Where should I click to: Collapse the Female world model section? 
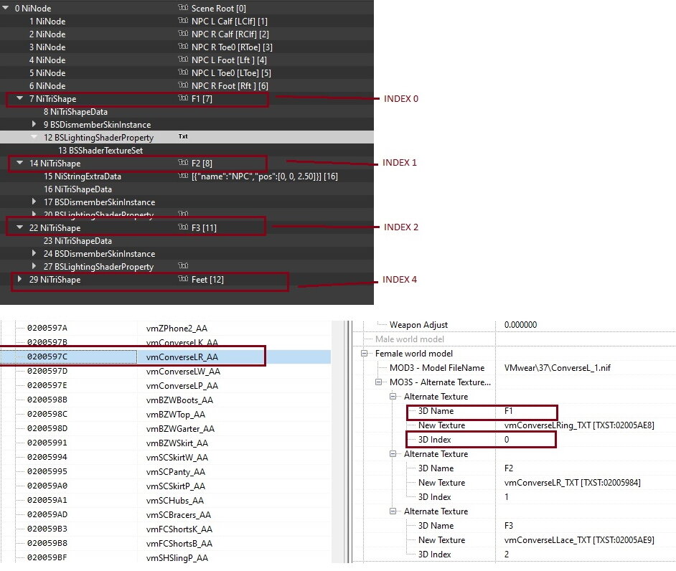365,354
